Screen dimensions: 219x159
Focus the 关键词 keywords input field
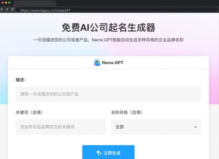(61, 127)
